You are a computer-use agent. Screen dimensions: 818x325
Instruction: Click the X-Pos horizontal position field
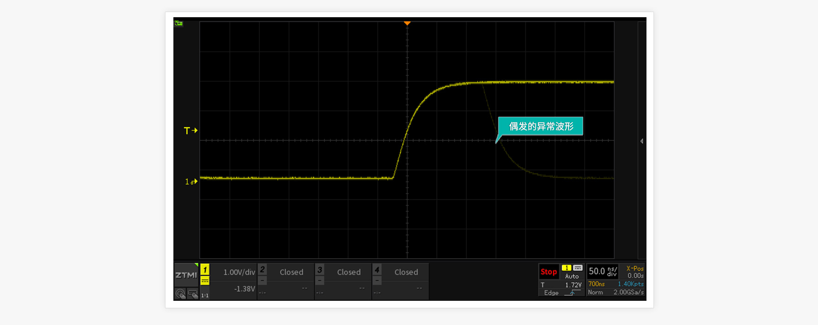tap(634, 272)
